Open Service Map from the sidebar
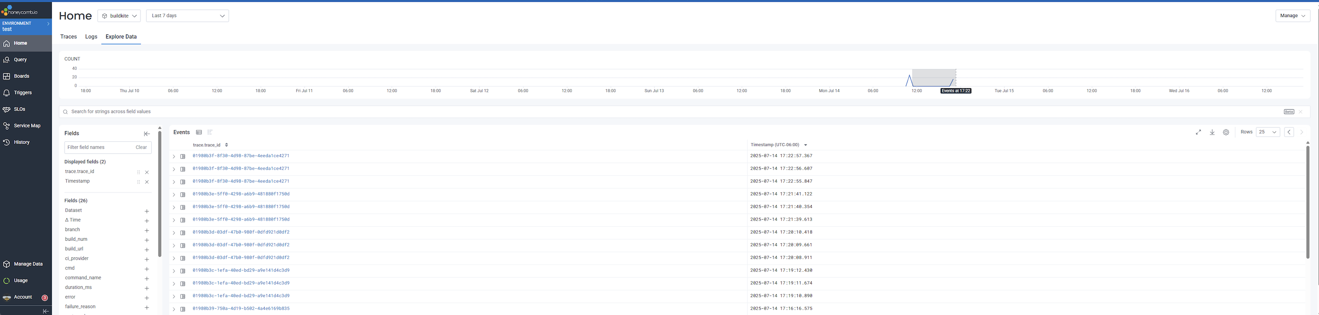This screenshot has width=1319, height=315. tap(26, 126)
